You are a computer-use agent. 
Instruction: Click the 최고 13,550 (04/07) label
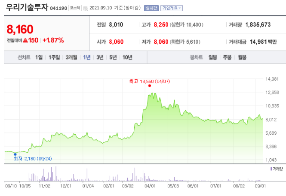click(150, 81)
